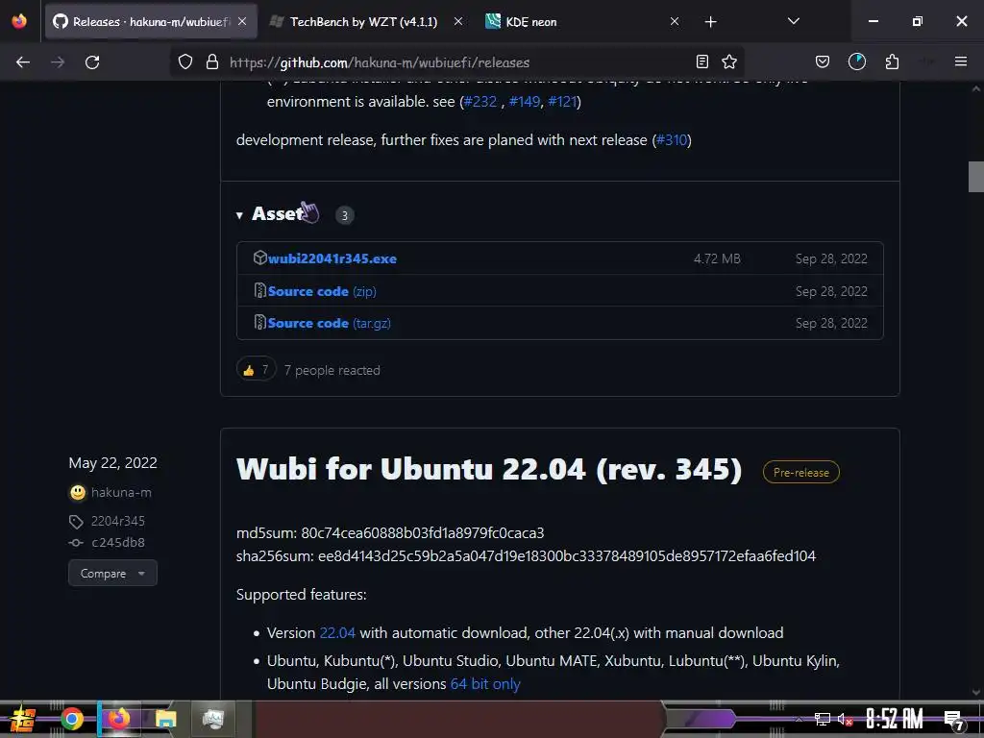Image resolution: width=984 pixels, height=738 pixels.
Task: Open the Compare dropdown button
Action: coord(113,573)
